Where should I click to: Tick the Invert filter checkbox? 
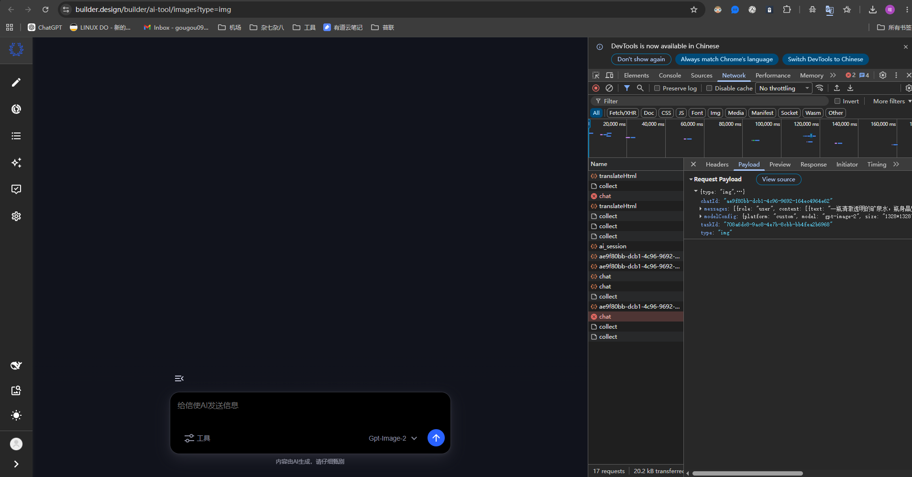pos(837,101)
